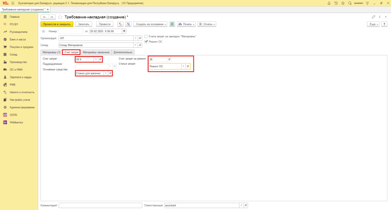The image size is (391, 210).
Task: Click the document date field
Action: coord(106,31)
